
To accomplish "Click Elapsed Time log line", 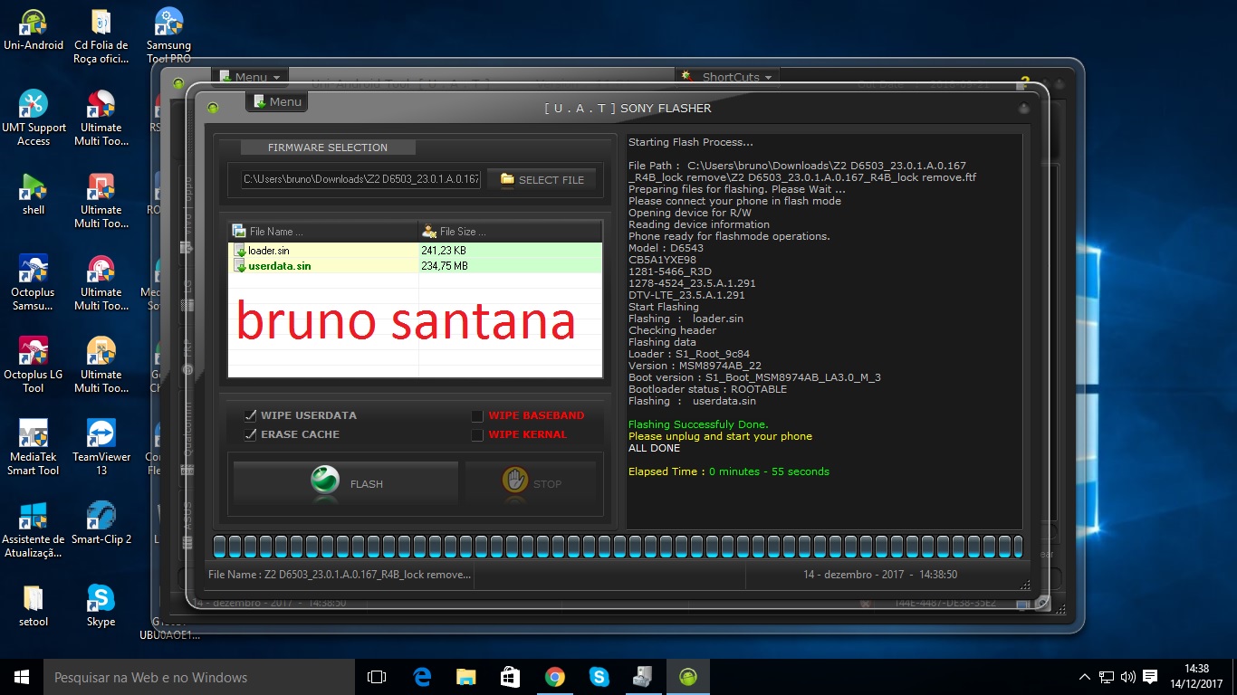I will pyautogui.click(x=729, y=471).
